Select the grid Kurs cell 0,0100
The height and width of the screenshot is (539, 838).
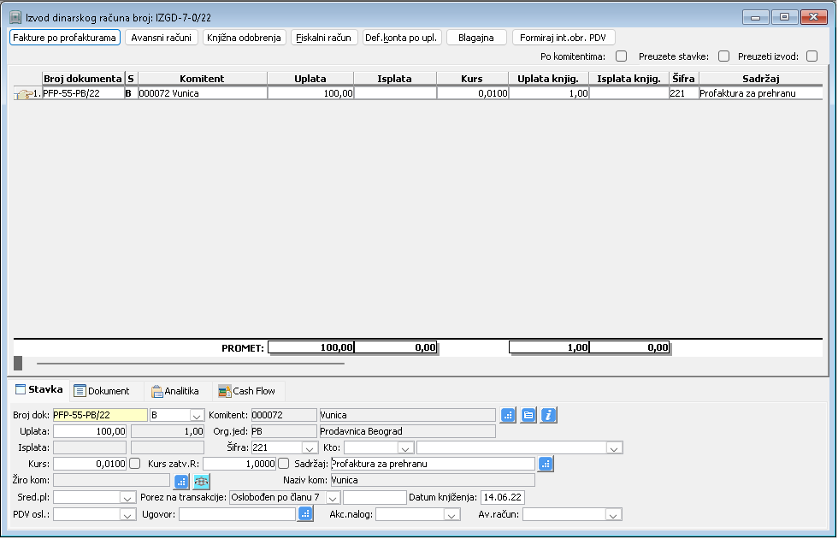[472, 93]
